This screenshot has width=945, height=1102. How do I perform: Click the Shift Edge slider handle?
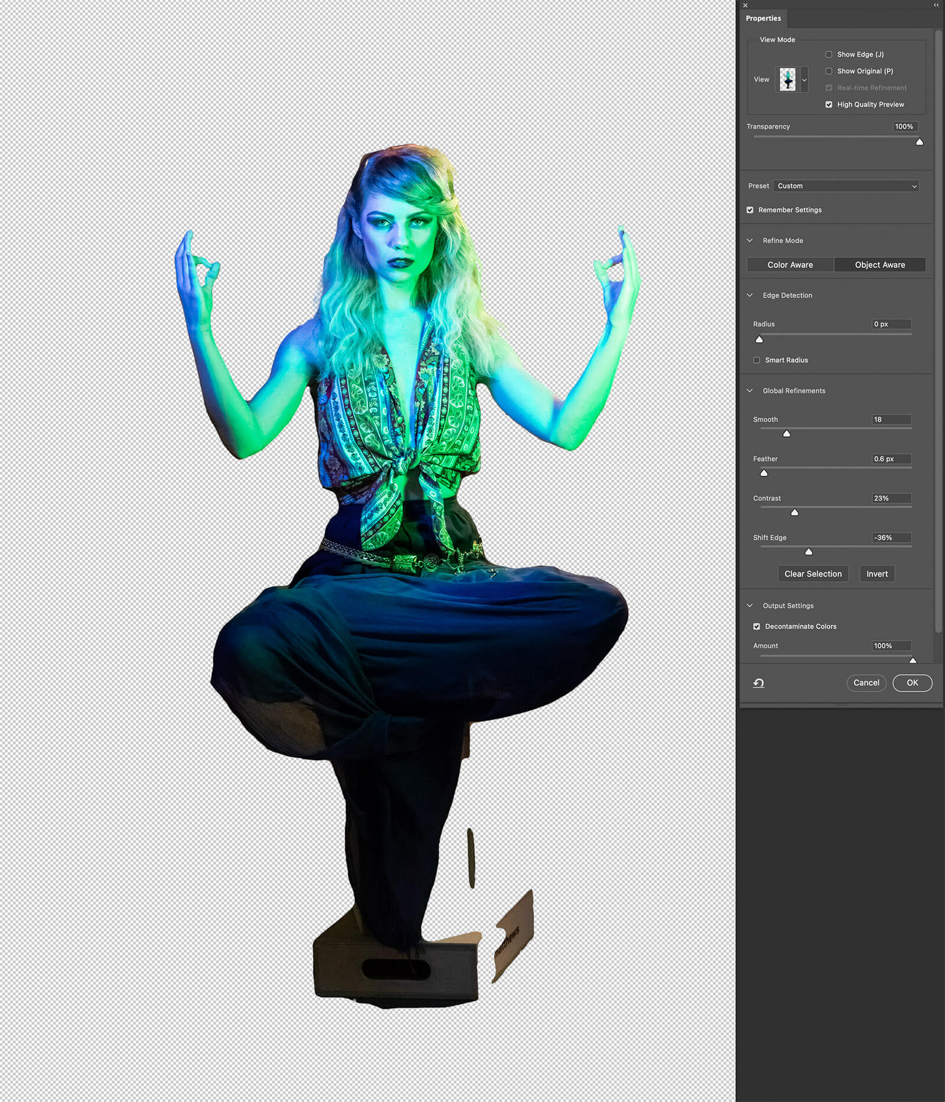point(809,552)
